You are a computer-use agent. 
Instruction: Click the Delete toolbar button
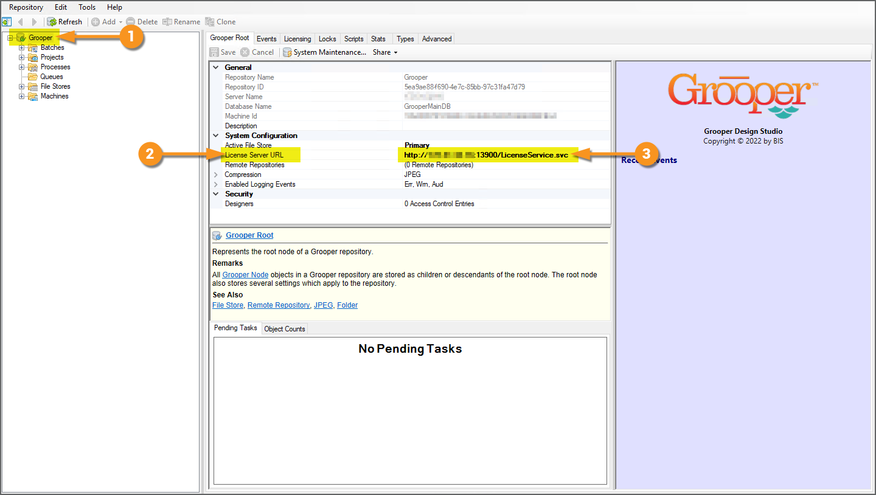(x=142, y=22)
